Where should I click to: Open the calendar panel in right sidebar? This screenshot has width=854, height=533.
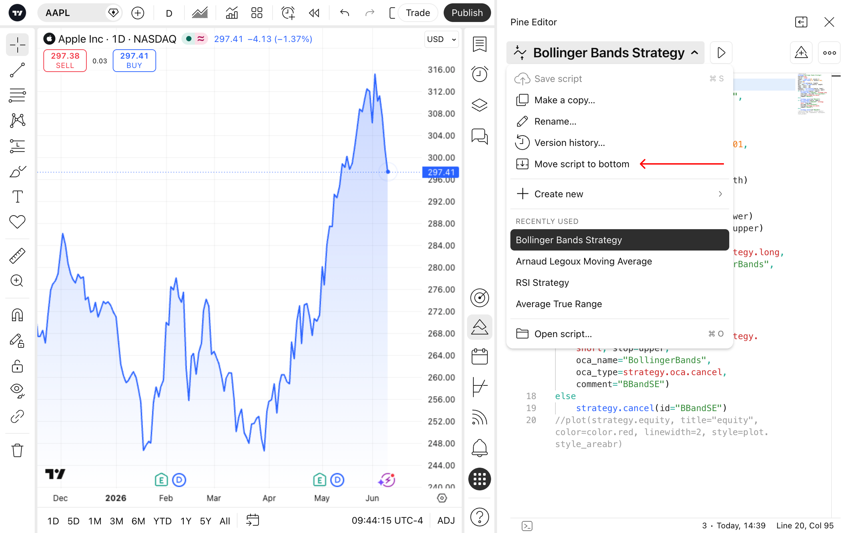point(479,357)
